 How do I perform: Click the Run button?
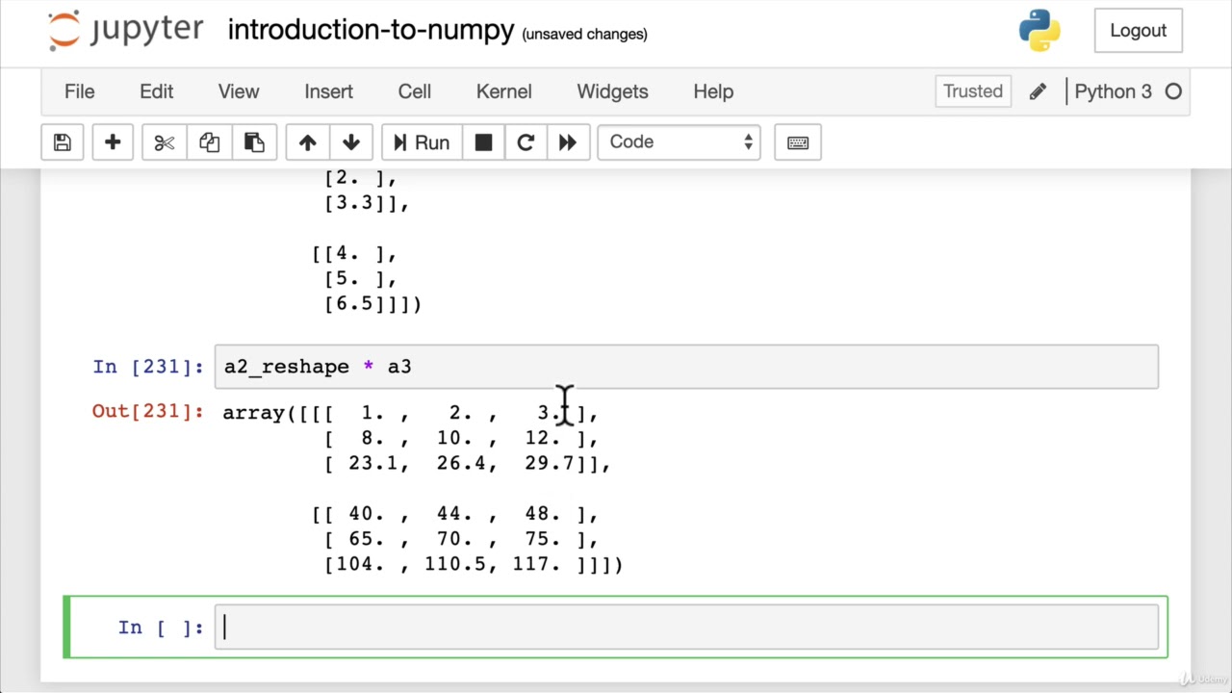pyautogui.click(x=422, y=142)
